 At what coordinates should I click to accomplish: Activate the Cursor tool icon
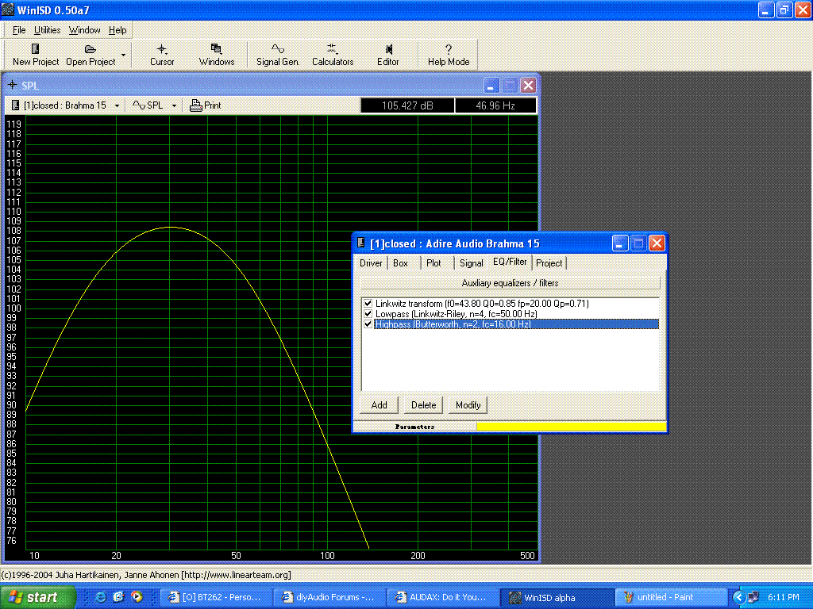162,48
